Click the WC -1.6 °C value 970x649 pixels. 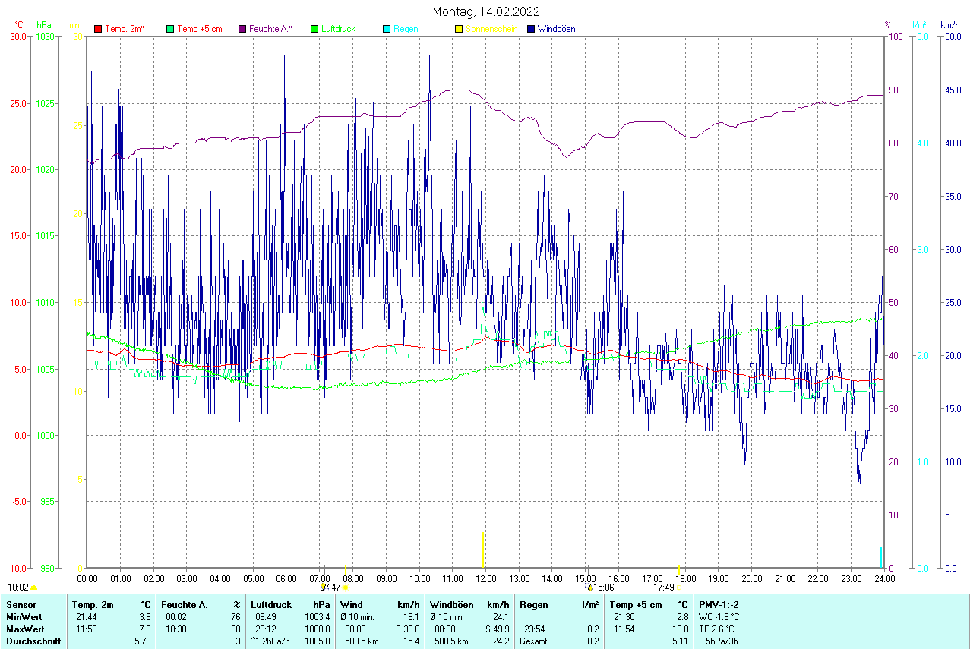click(719, 617)
